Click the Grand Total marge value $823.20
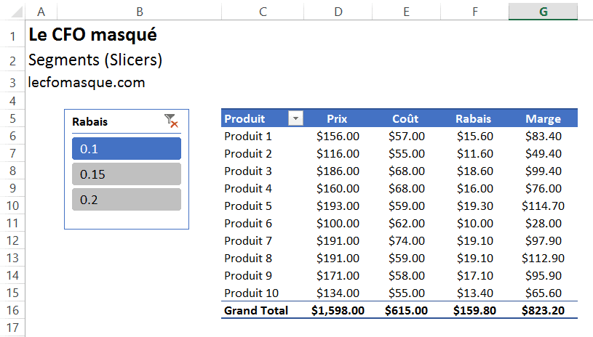This screenshot has width=593, height=337. (x=543, y=311)
